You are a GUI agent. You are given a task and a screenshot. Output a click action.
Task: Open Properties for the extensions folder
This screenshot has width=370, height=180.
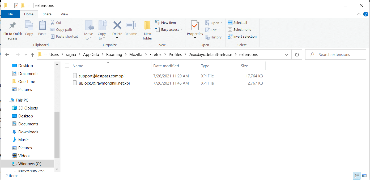(x=195, y=29)
